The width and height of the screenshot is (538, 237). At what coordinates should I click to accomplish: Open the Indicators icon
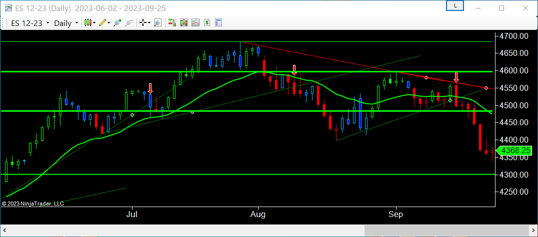click(195, 23)
